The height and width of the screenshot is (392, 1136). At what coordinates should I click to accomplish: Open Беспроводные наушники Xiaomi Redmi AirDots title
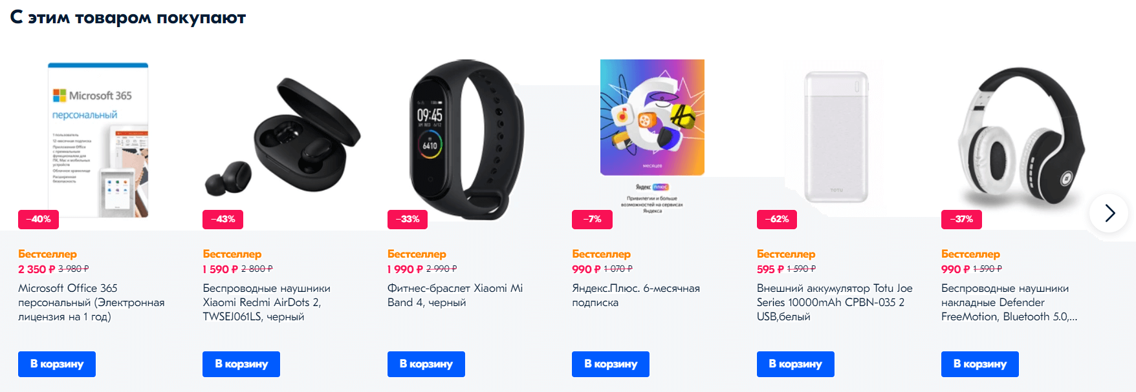click(267, 302)
